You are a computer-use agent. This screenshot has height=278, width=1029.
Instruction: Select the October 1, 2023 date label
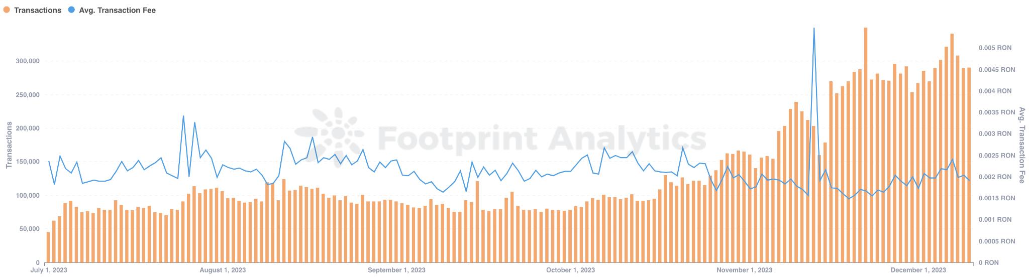pos(570,270)
